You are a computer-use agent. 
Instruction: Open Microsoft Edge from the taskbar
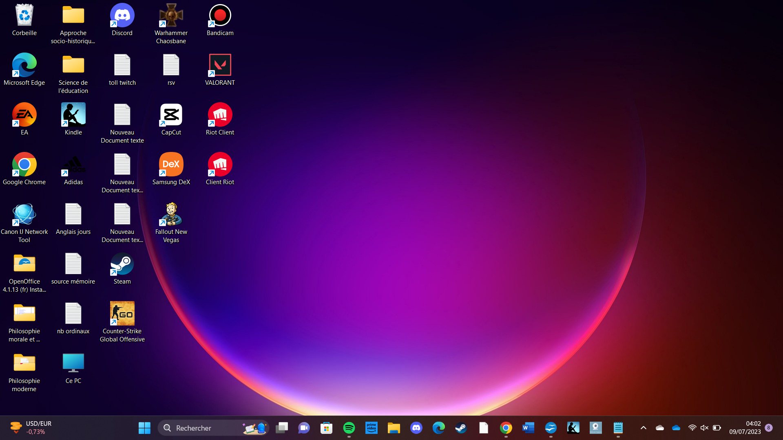[439, 428]
